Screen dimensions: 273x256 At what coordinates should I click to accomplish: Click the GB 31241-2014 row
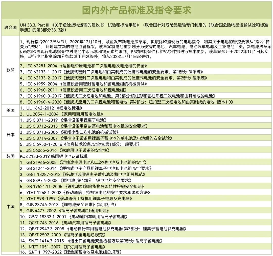click(85, 168)
